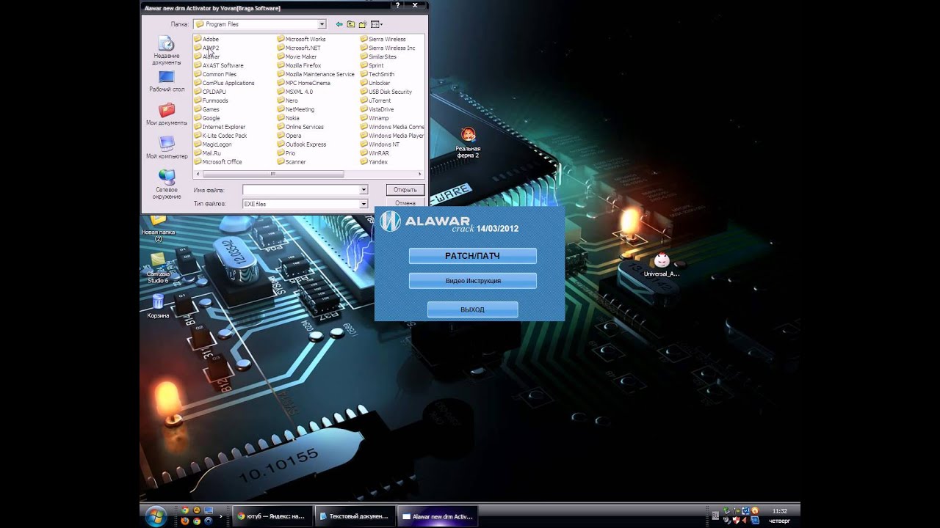Screen dimensions: 940x528
Task: Click the Отмена button
Action: [x=405, y=204]
